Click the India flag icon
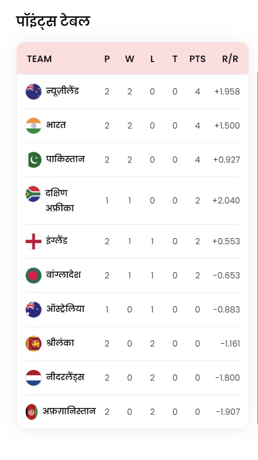Screen dimensions: 258x460 click(x=34, y=126)
